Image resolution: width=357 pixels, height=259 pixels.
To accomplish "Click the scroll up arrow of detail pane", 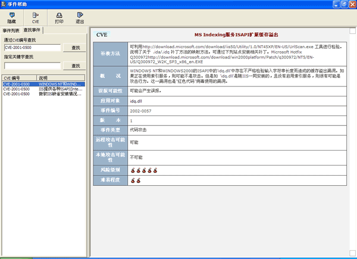I will click(x=352, y=31).
